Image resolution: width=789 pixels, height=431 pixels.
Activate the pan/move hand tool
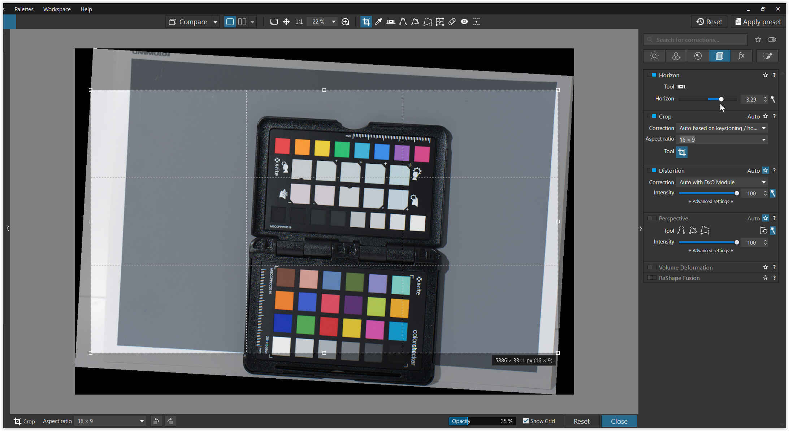(286, 22)
